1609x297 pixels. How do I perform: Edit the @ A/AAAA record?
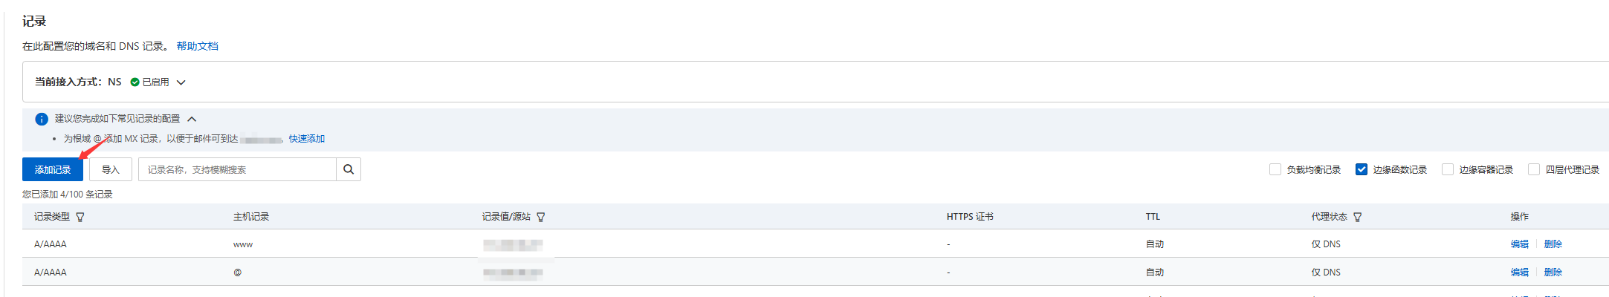(1519, 272)
